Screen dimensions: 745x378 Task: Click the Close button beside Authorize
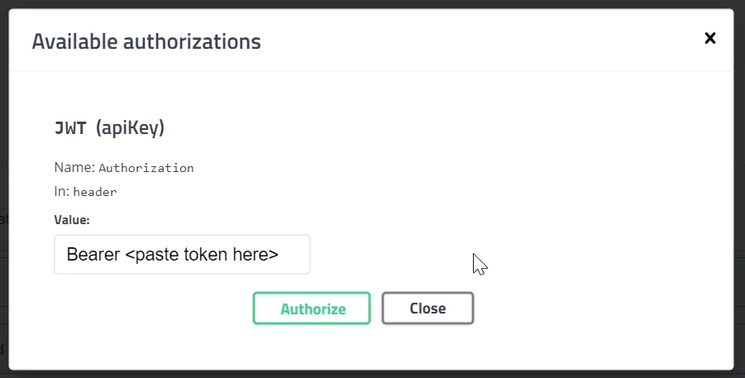coord(427,308)
